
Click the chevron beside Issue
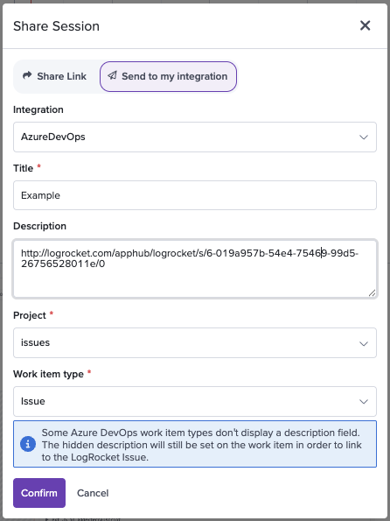point(364,402)
